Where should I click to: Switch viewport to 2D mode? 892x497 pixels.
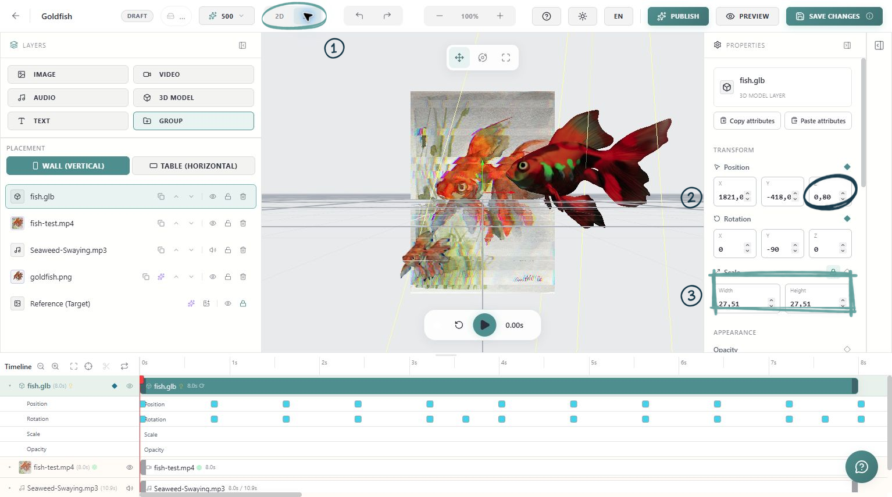[280, 16]
